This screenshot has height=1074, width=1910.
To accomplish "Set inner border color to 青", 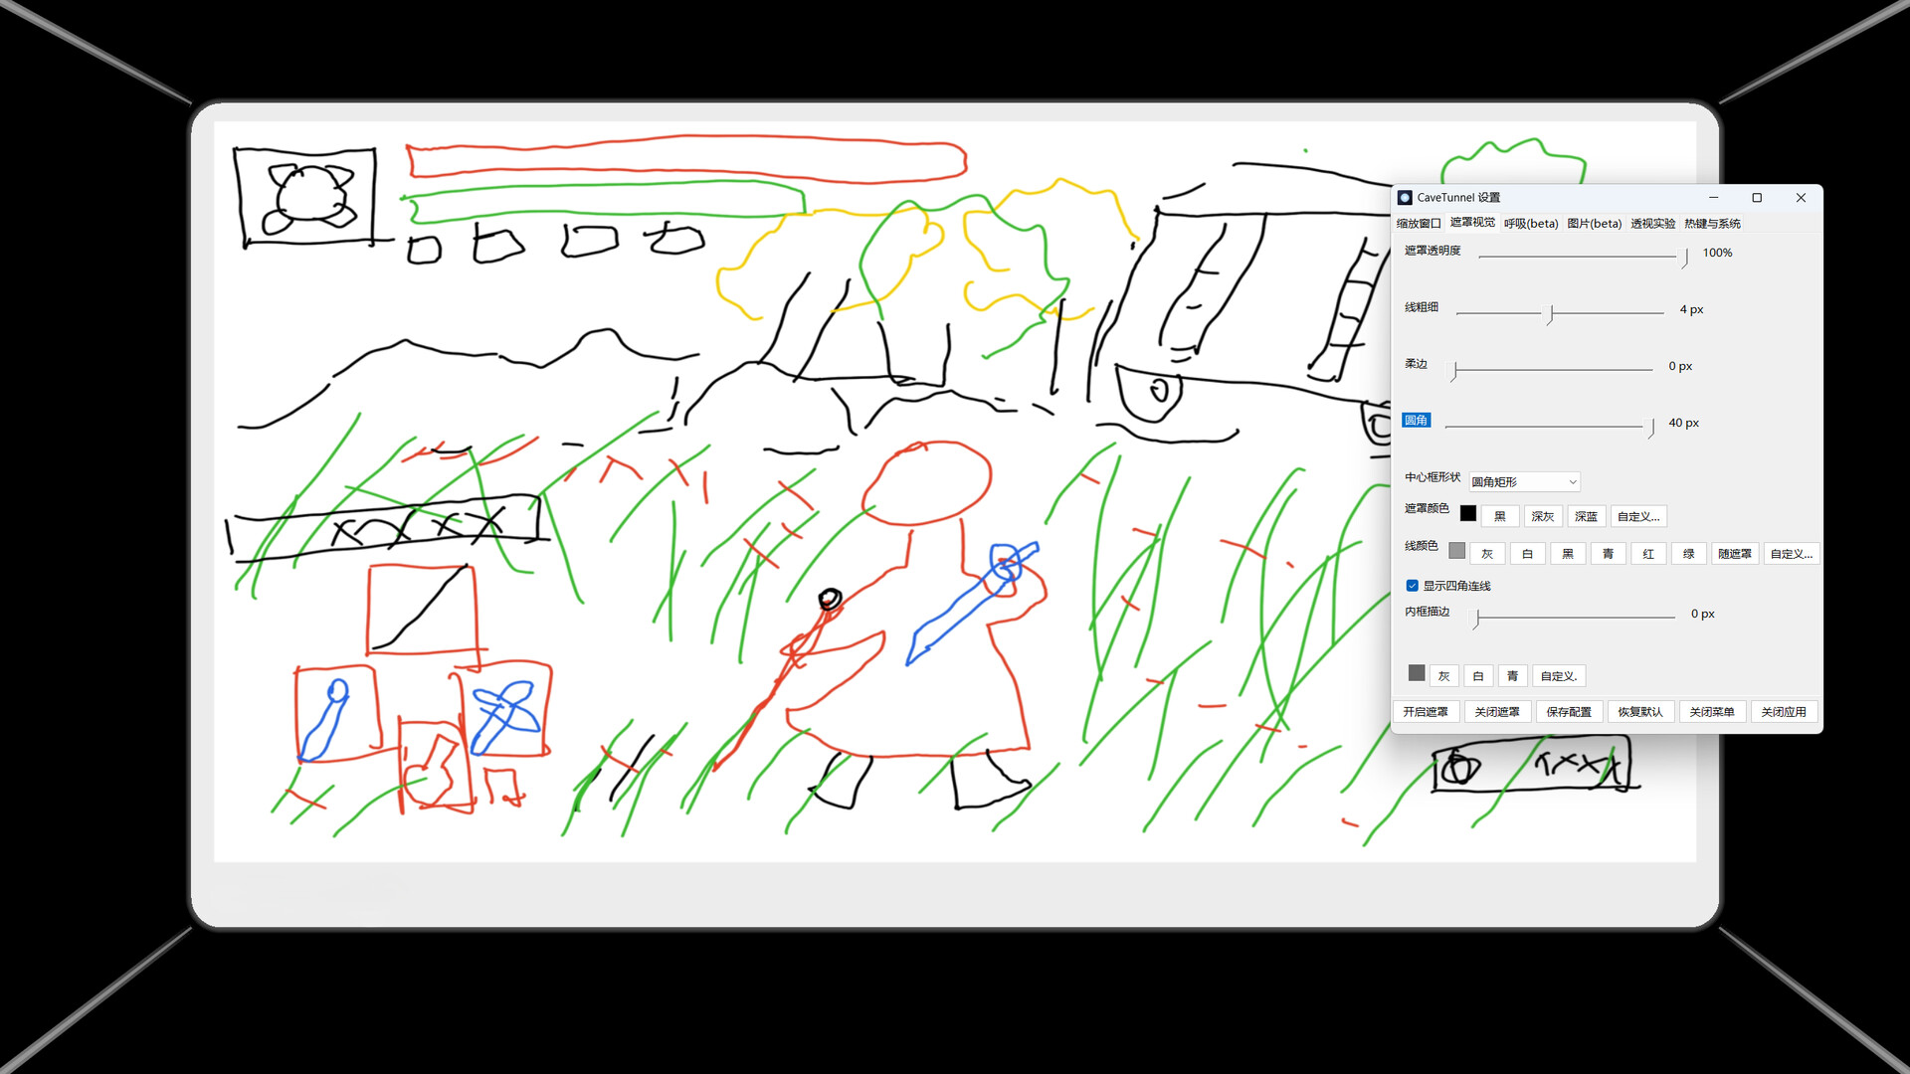I will 1512,676.
